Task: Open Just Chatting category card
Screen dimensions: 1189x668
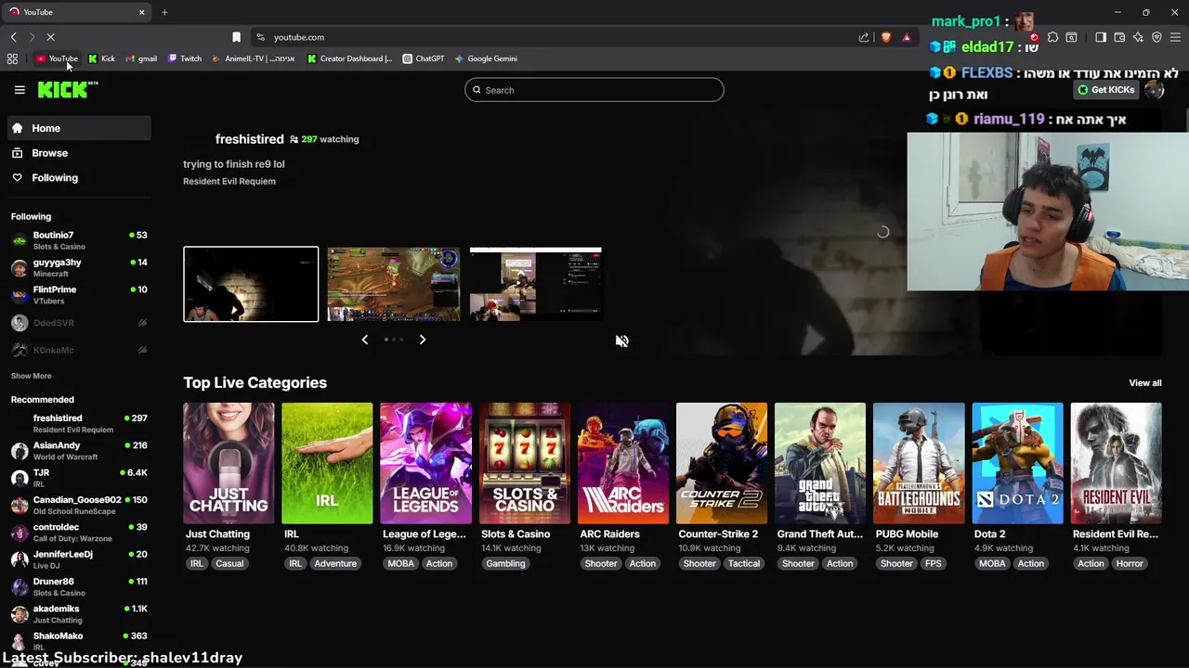Action: point(229,463)
